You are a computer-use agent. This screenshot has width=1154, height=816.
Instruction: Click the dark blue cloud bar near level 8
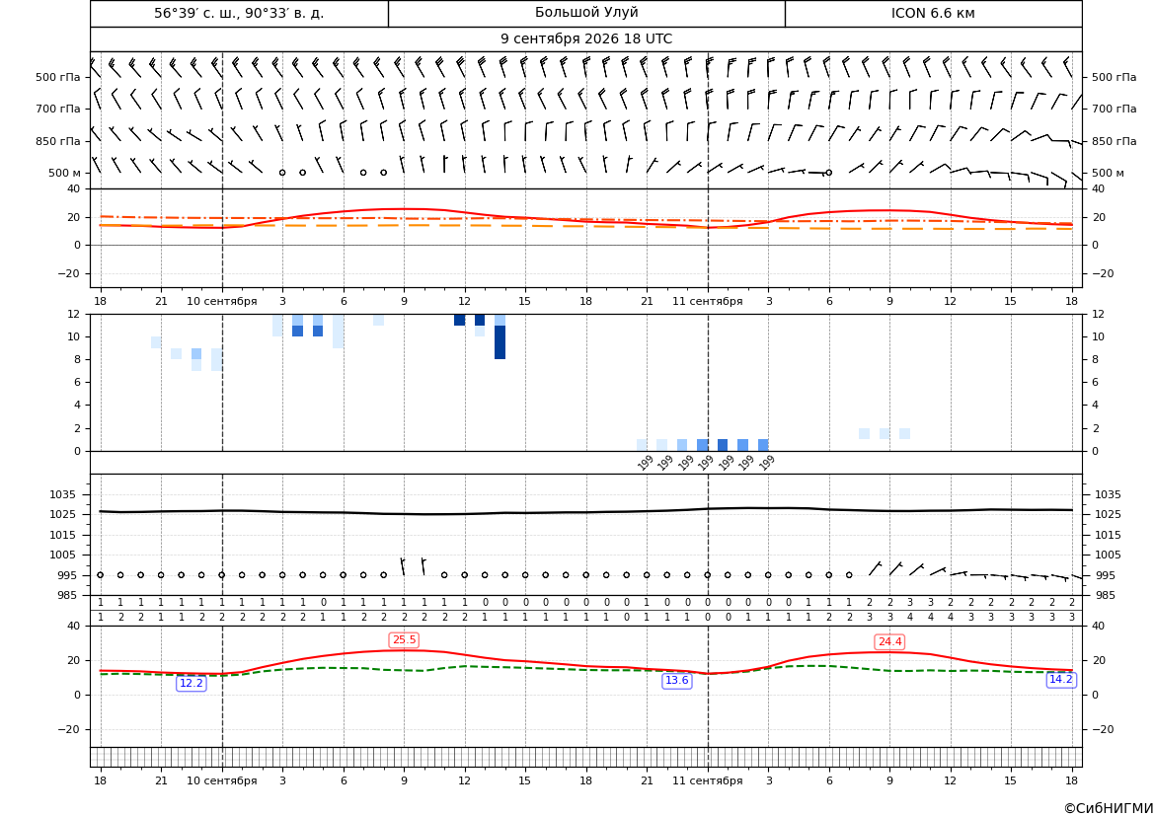(x=500, y=342)
